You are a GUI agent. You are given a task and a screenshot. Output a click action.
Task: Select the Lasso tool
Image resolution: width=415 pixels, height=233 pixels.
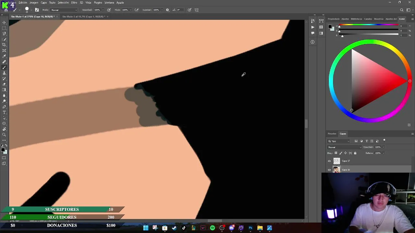4,34
